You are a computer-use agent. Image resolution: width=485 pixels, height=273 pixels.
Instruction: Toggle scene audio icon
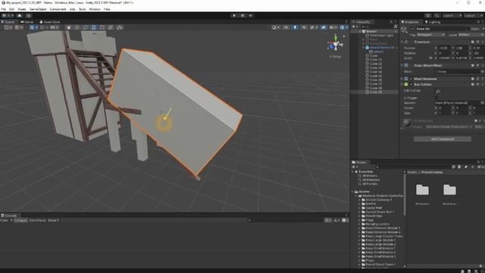point(305,27)
